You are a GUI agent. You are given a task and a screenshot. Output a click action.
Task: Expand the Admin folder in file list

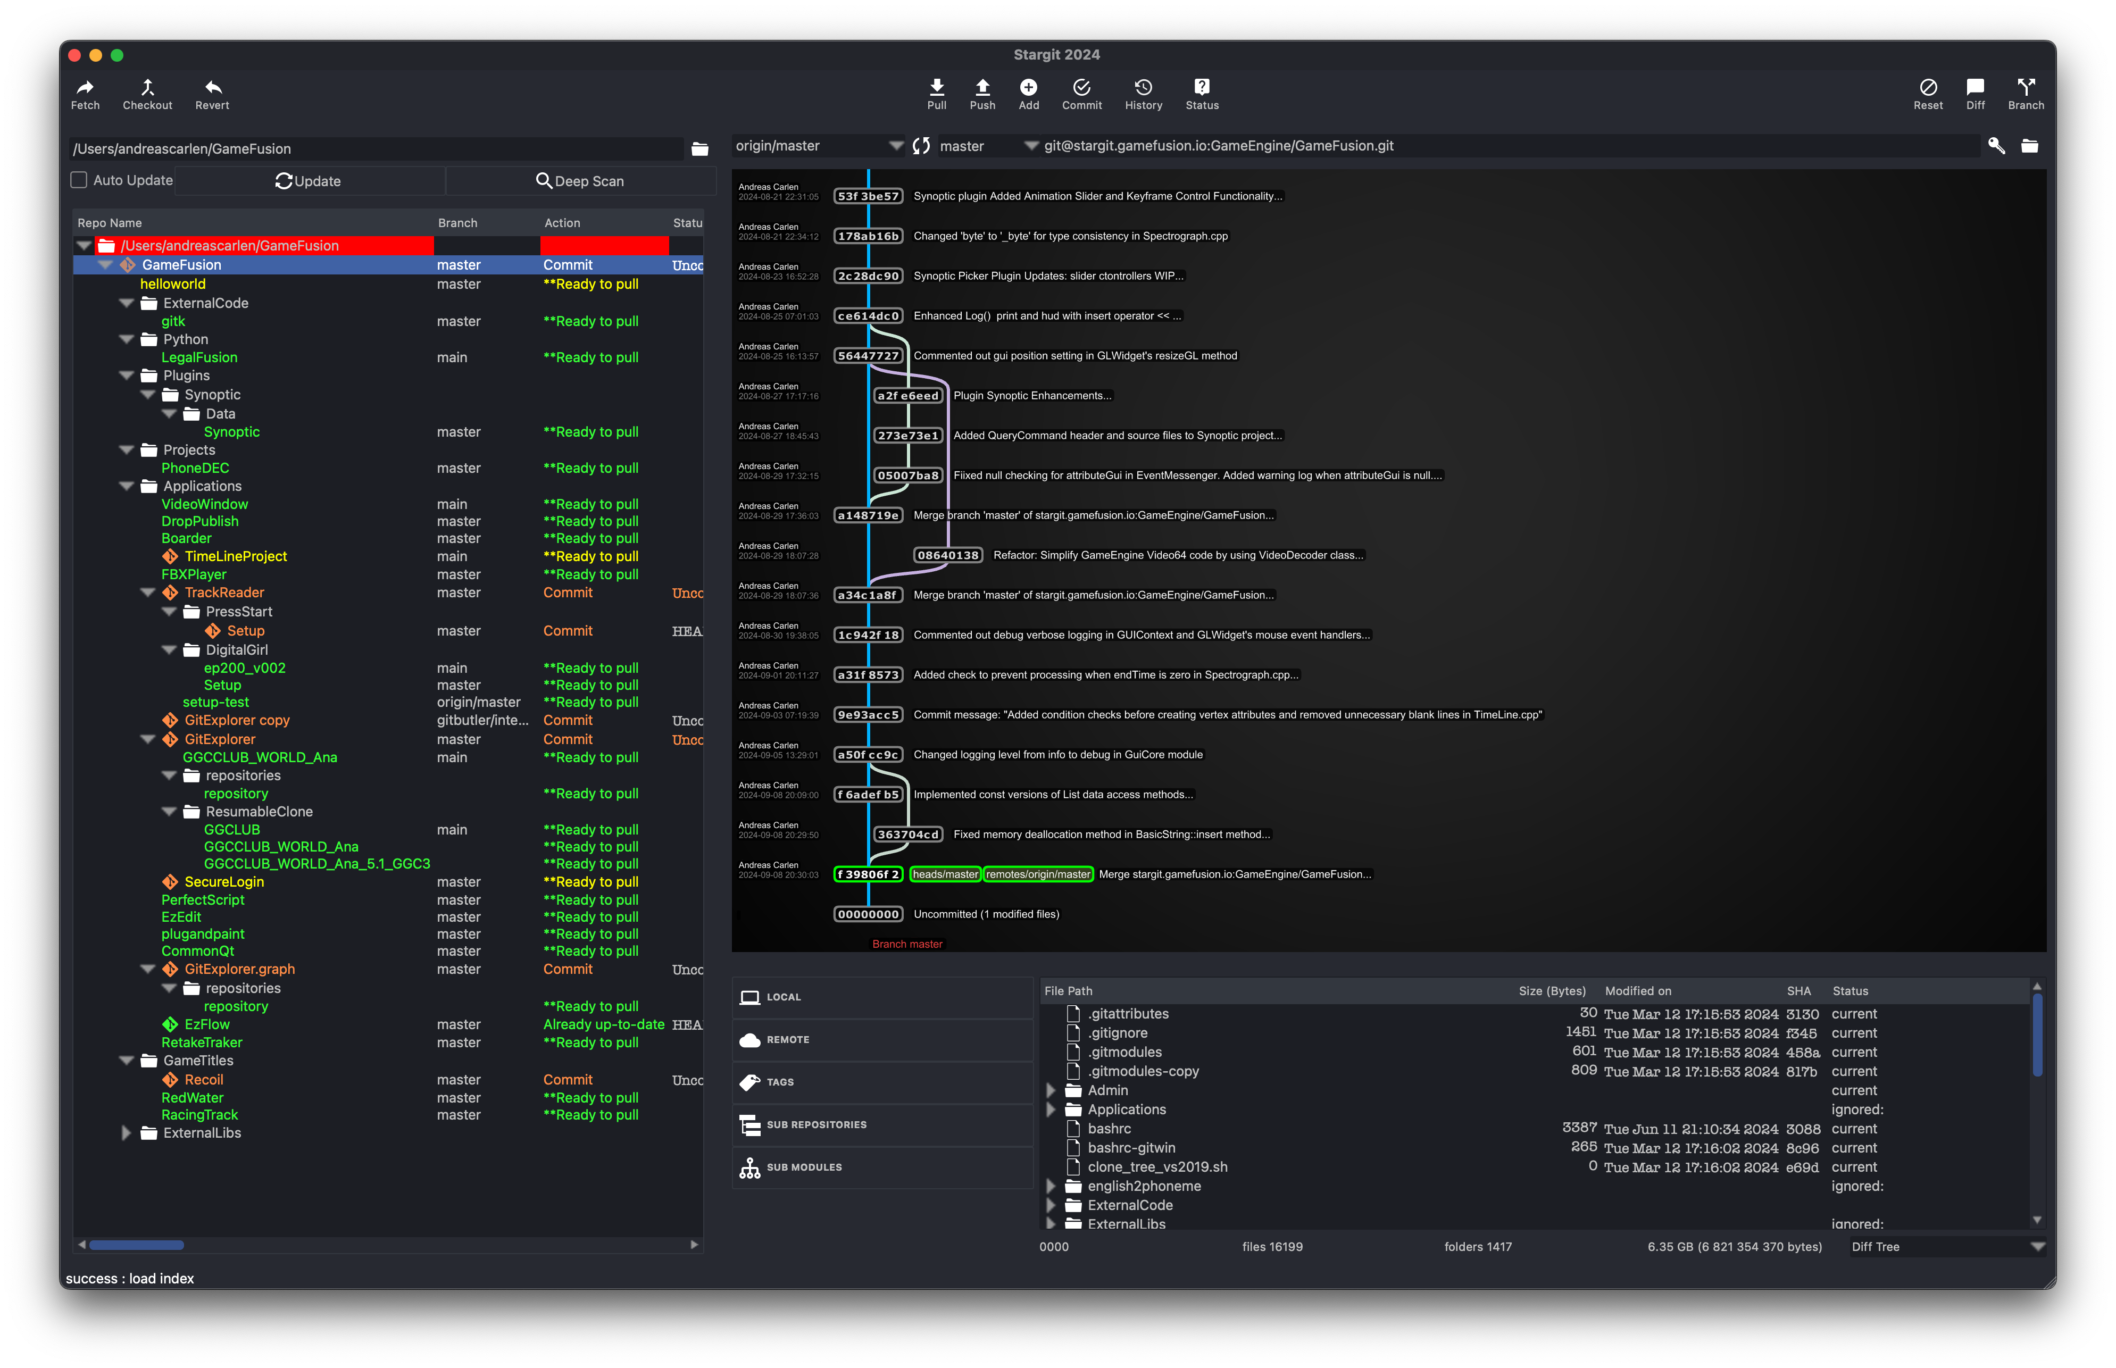(1051, 1090)
